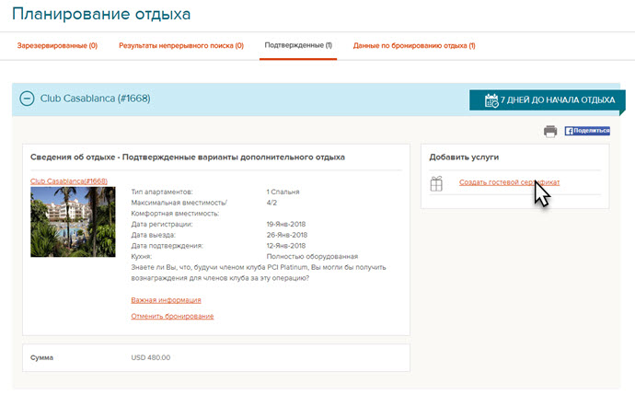Click Добавить услуги heading
The width and height of the screenshot is (635, 396).
(464, 157)
